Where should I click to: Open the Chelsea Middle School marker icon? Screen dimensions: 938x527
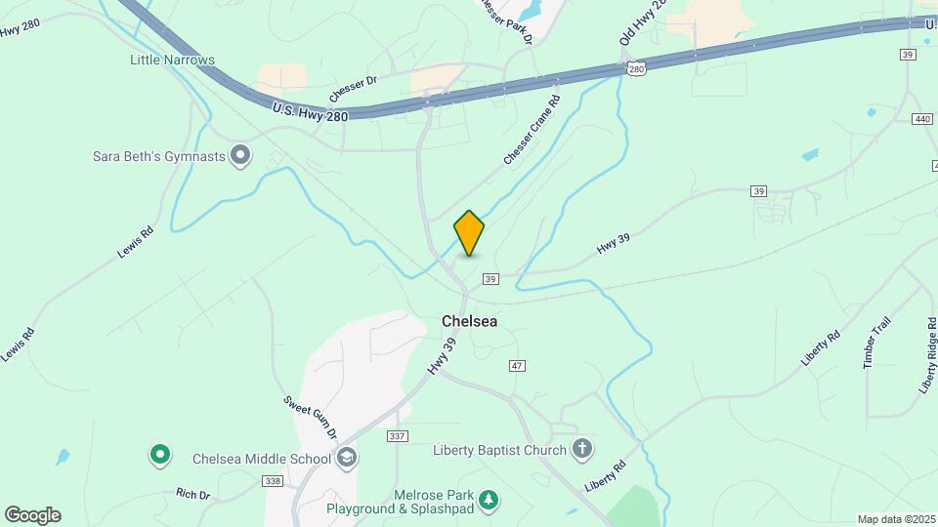coord(346,459)
